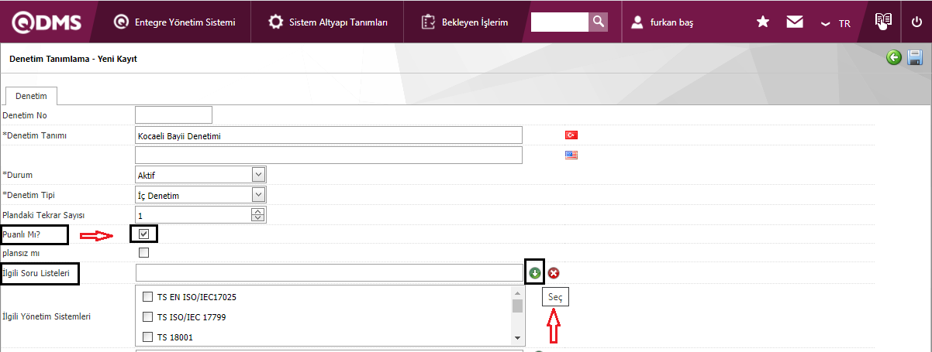Click the Turkish flag icon
The image size is (932, 352).
571,135
